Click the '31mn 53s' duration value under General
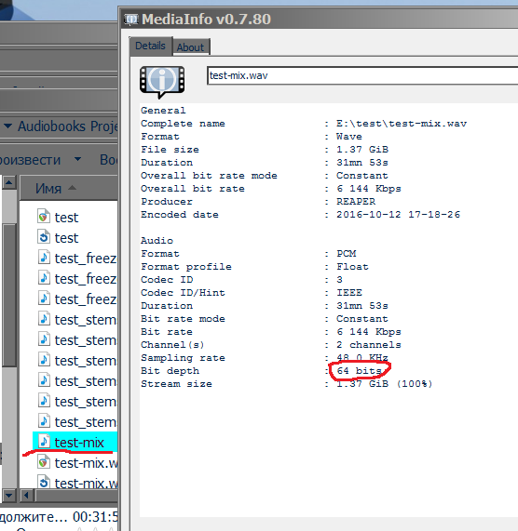Viewport: 518px width, 531px height. point(362,163)
